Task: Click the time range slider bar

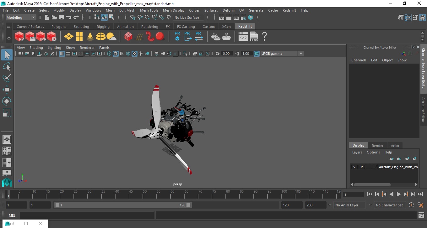Action: (x=122, y=205)
